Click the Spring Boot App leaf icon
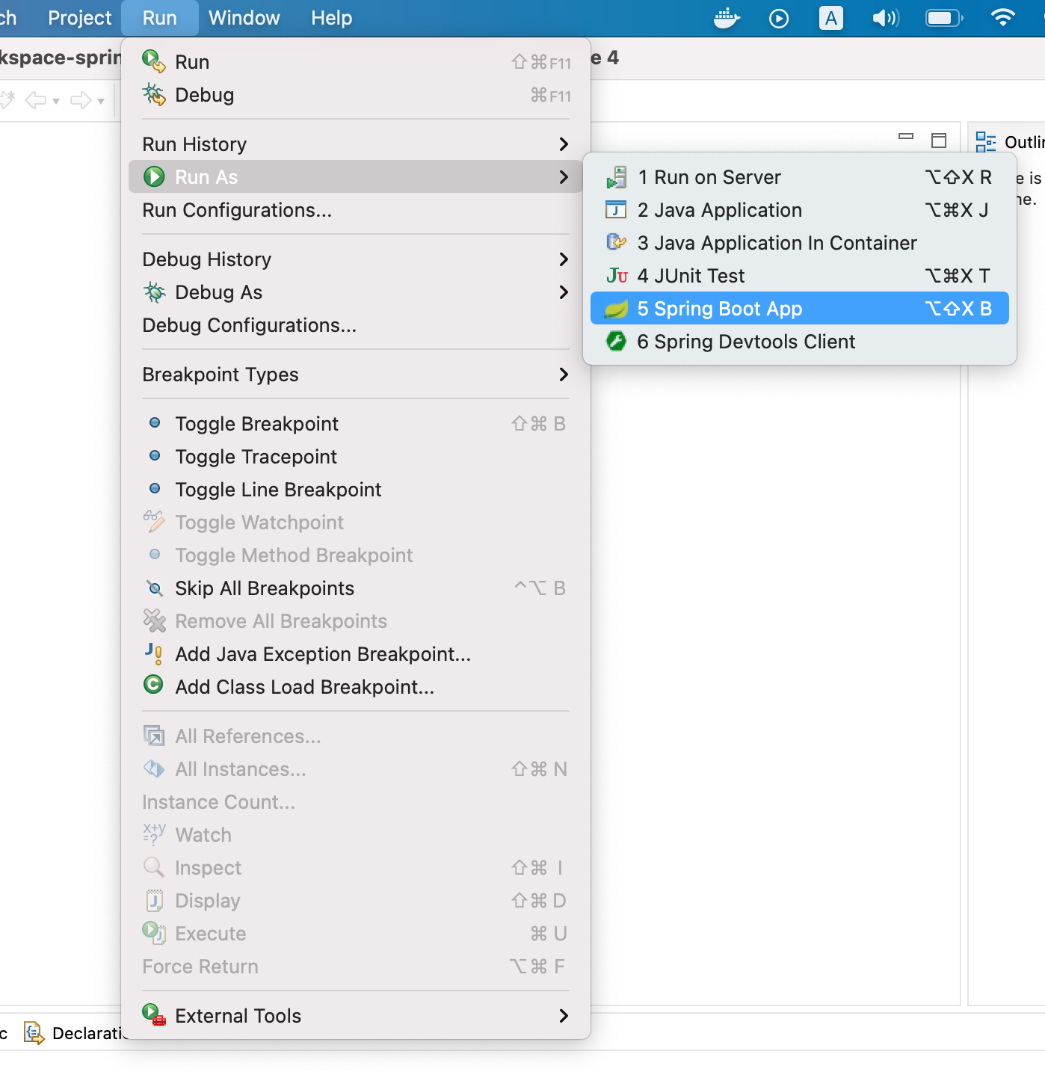The width and height of the screenshot is (1045, 1072). (616, 309)
